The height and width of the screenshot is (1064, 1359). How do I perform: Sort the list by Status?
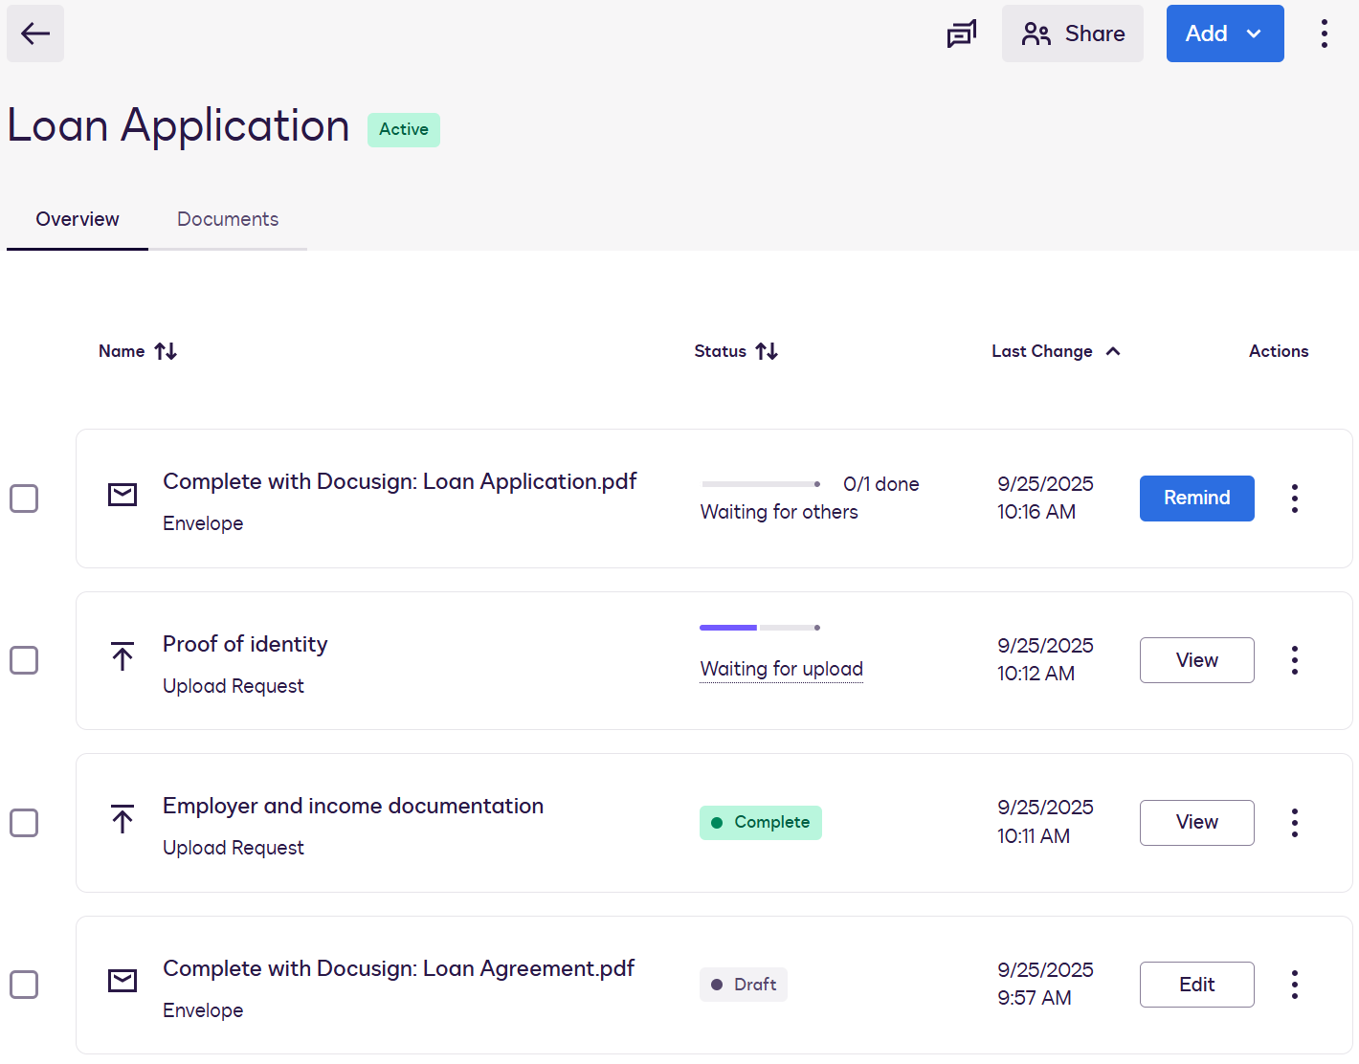[736, 351]
